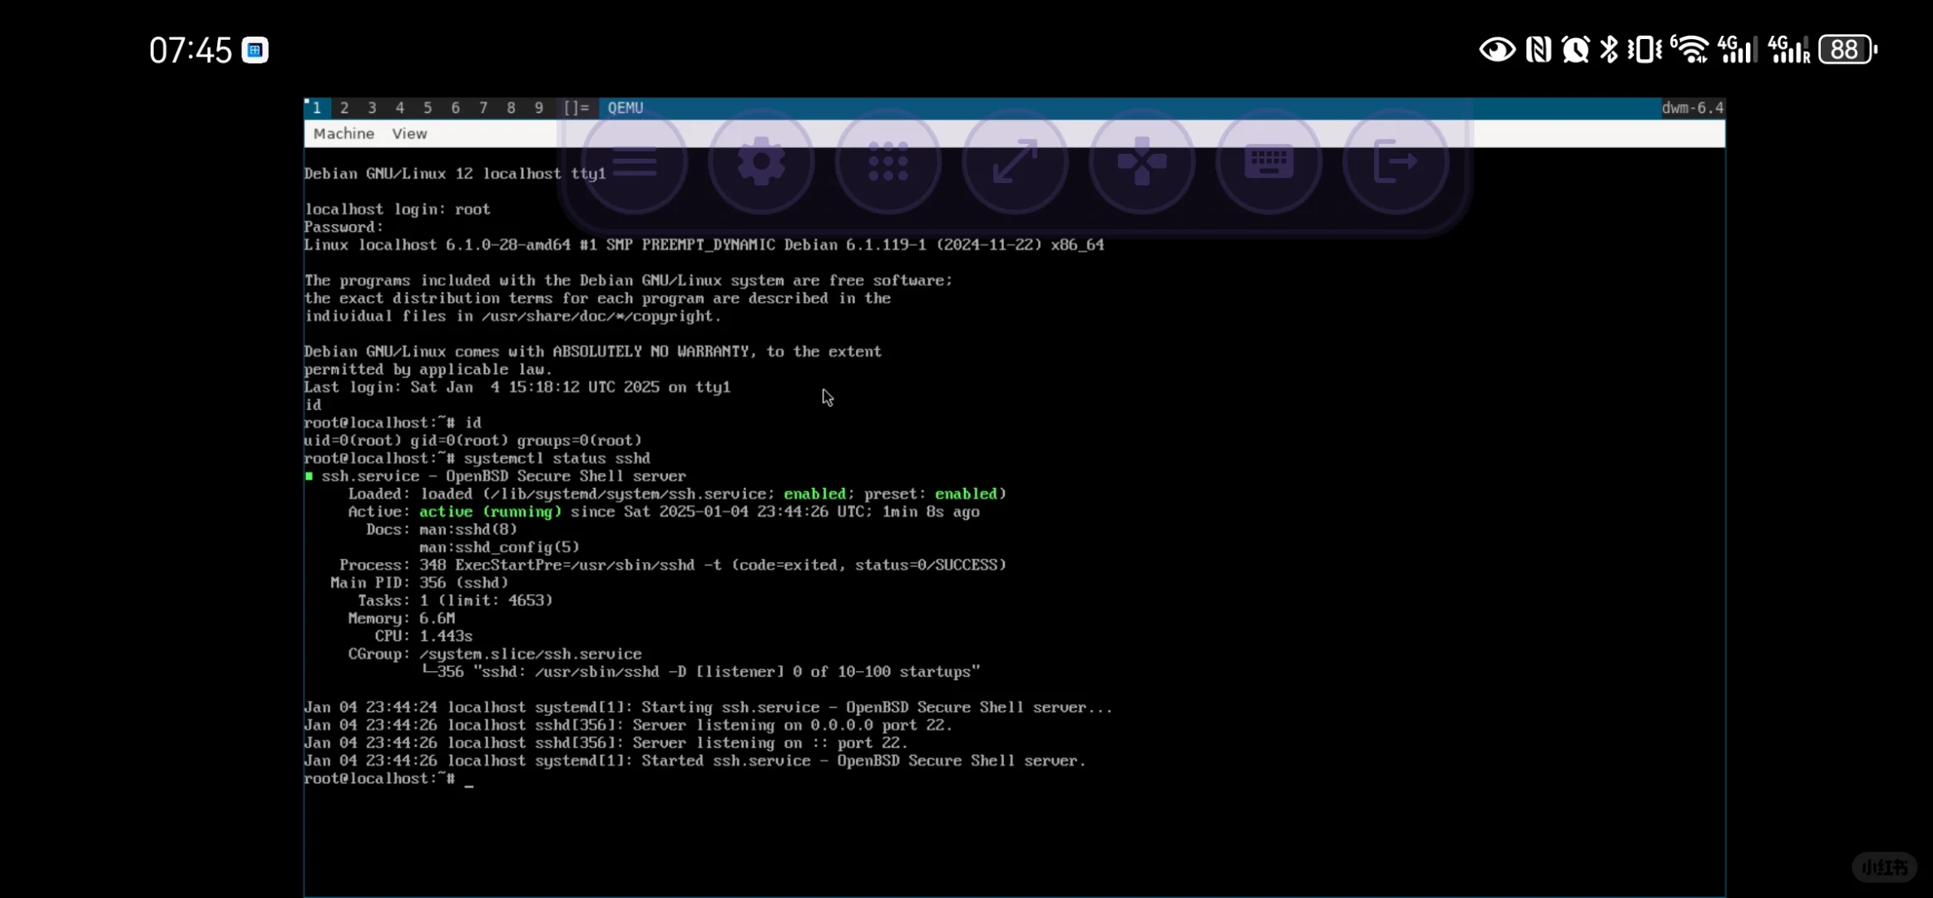This screenshot has height=898, width=1933.
Task: Tap the exit session overlay button
Action: pos(1396,162)
